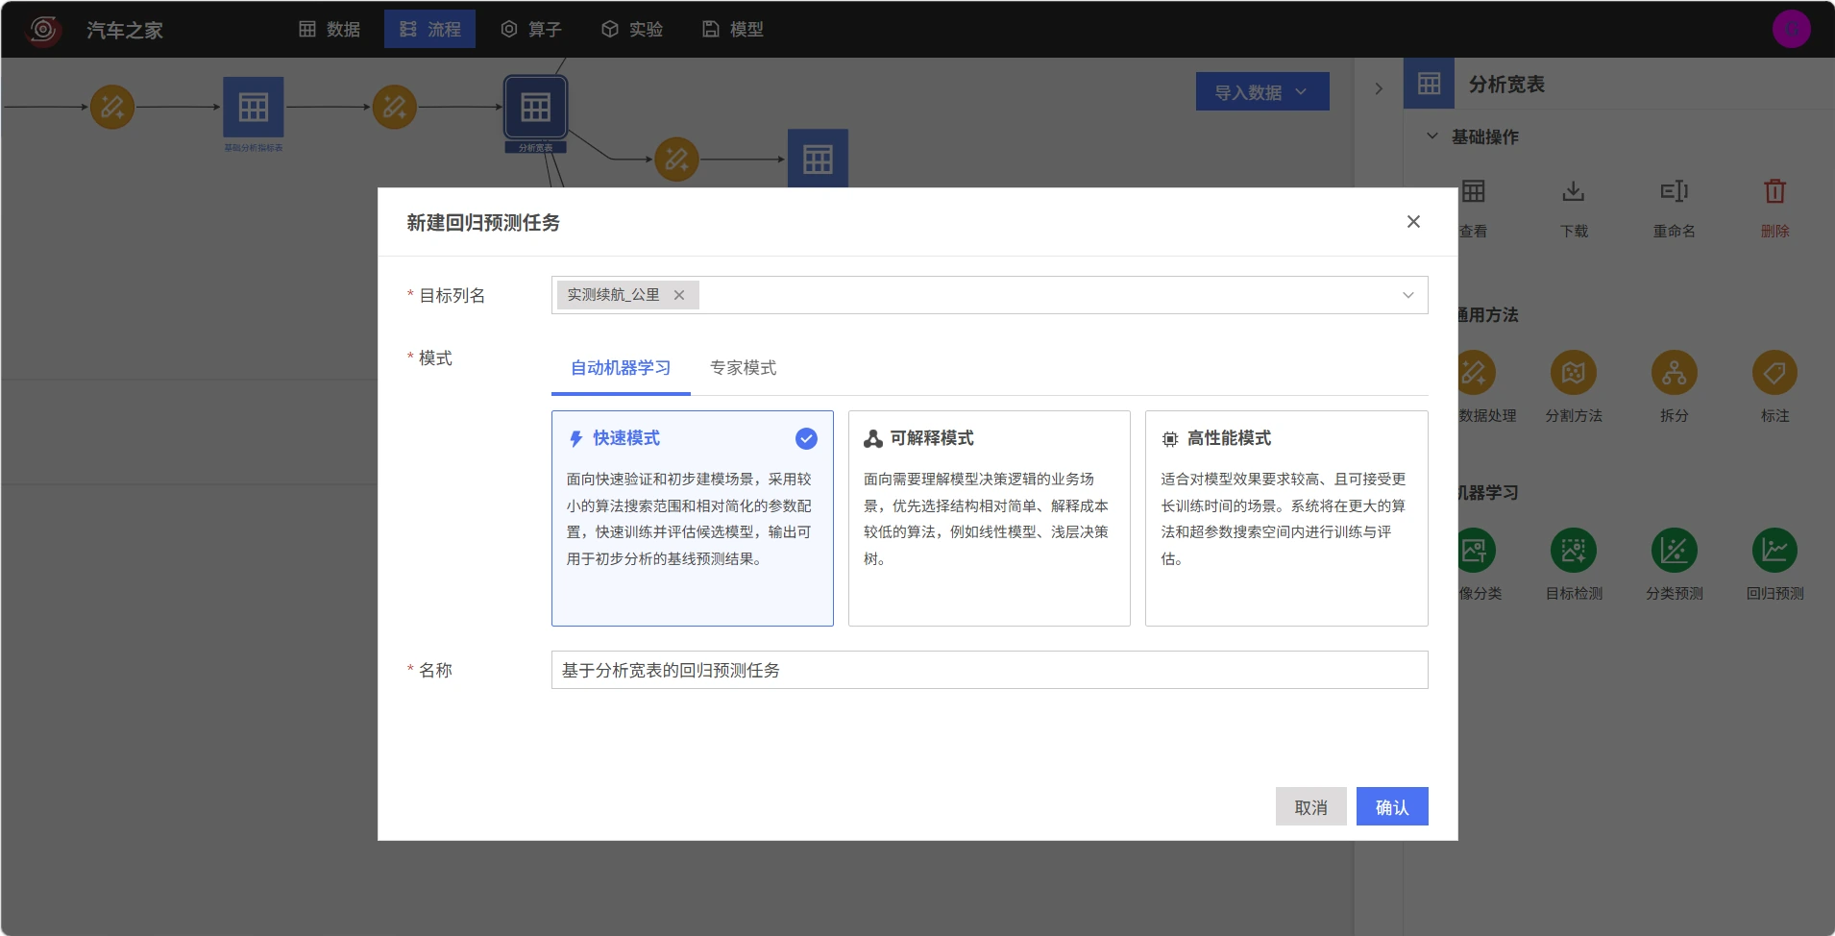The height and width of the screenshot is (936, 1835).
Task: Select the 分割方法 icon
Action: pyautogui.click(x=1574, y=373)
